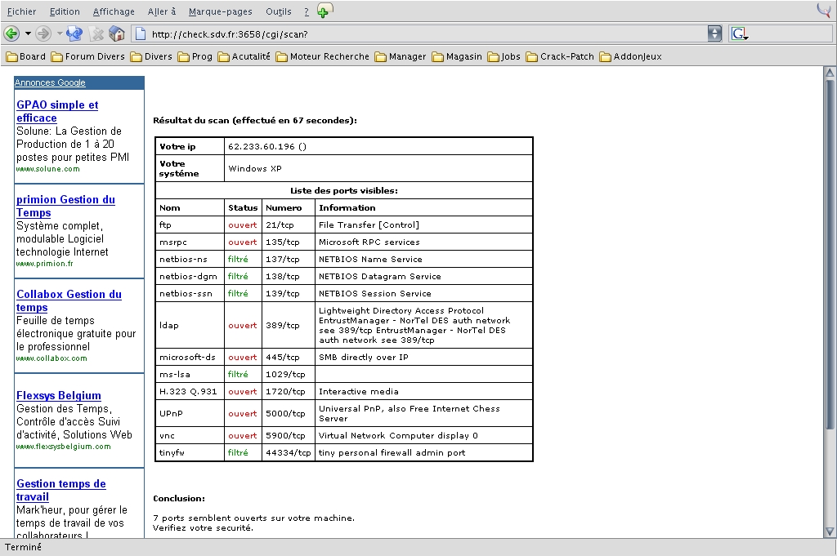
Task: Open the Jobs bookmarks folder
Action: pyautogui.click(x=504, y=56)
